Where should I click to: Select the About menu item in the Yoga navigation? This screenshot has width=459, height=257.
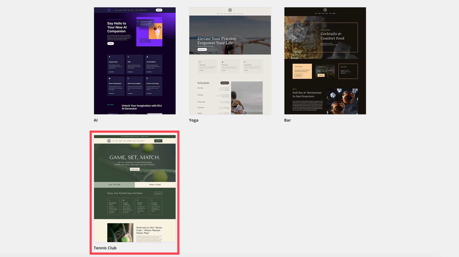(221, 14)
